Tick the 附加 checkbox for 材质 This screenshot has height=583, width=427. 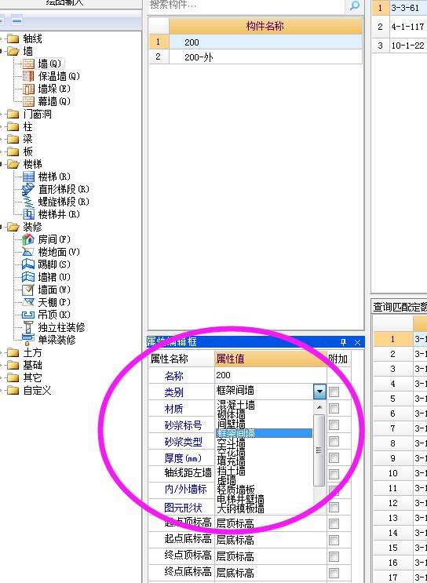tap(334, 408)
